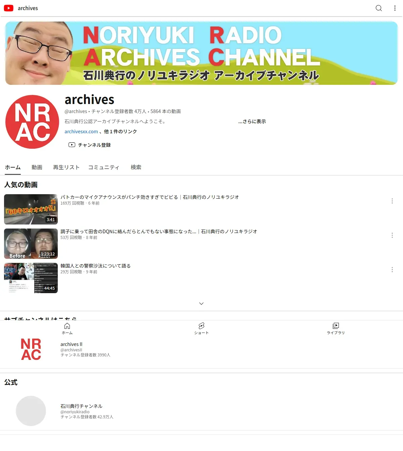This screenshot has width=403, height=451.
Task: Open the 石川典行チャンネル channel name
Action: coord(81,406)
